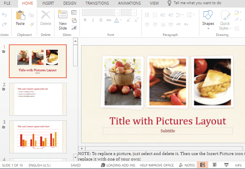Click HELP IMPROVE OFFICE link
This screenshot has width=245, height=169.
(157, 165)
